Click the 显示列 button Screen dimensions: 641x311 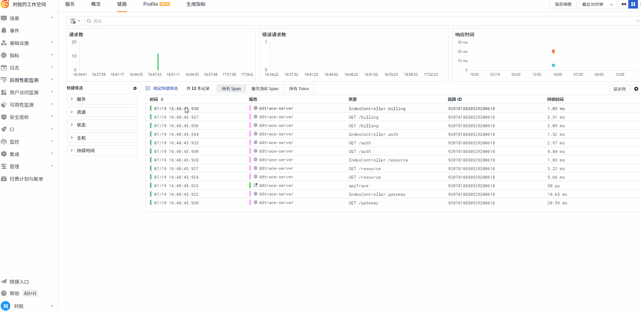(619, 89)
